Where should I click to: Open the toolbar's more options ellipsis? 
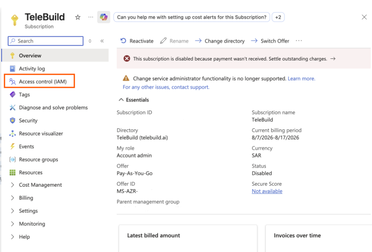click(299, 40)
